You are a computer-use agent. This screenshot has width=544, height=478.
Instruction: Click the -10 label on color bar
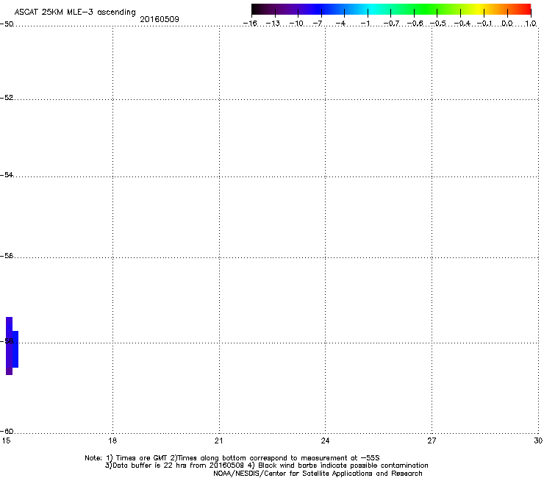pos(296,24)
